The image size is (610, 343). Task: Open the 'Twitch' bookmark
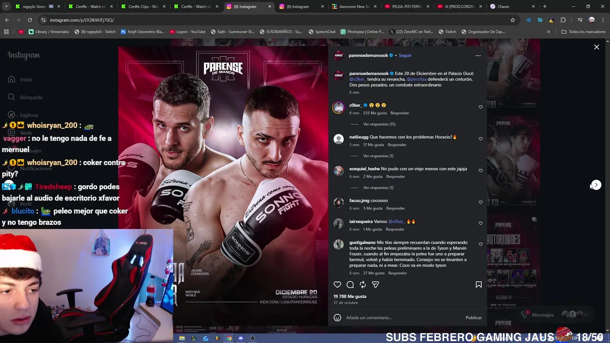(x=447, y=32)
